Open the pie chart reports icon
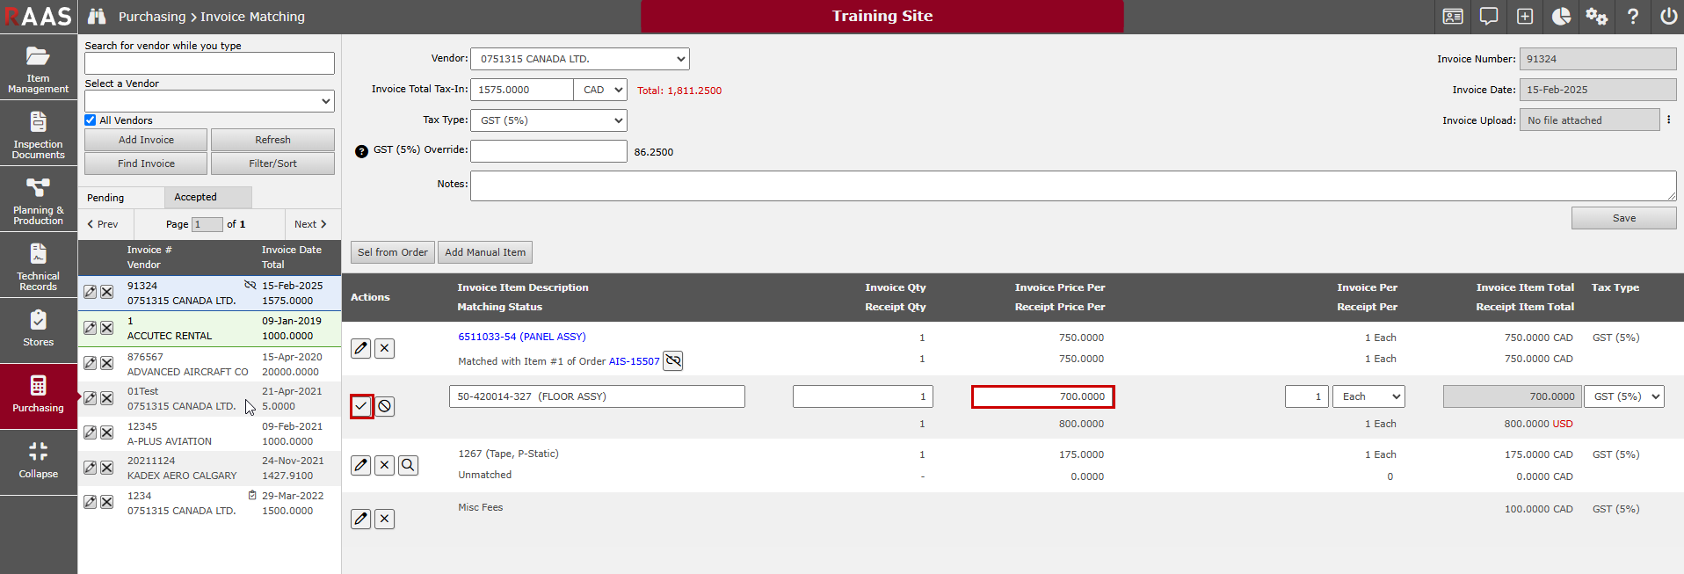This screenshot has width=1684, height=574. tap(1561, 17)
